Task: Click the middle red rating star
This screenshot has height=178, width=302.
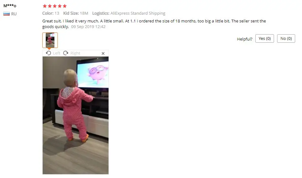Action: coord(55,6)
